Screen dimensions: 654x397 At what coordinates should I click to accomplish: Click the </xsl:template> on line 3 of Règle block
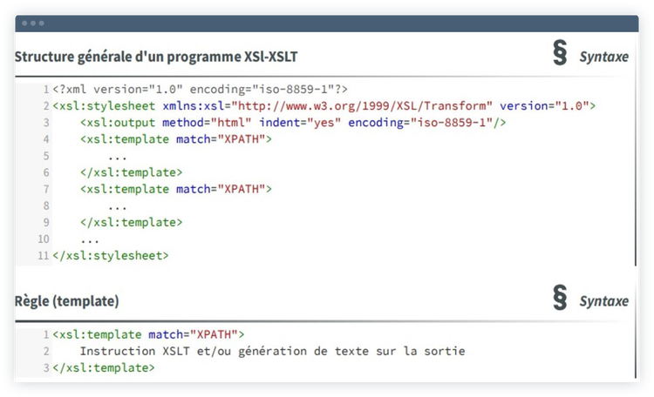click(104, 368)
